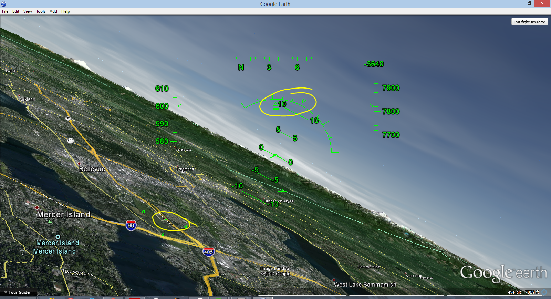The image size is (551, 299).
Task: Click the 600 airspeed scale value
Action: coord(162,106)
